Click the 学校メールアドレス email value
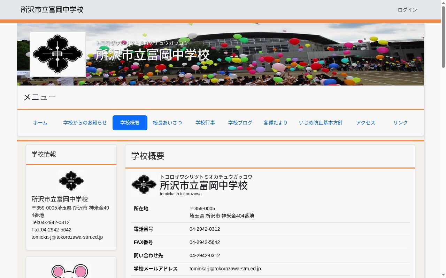This screenshot has width=446, height=278. (225, 269)
